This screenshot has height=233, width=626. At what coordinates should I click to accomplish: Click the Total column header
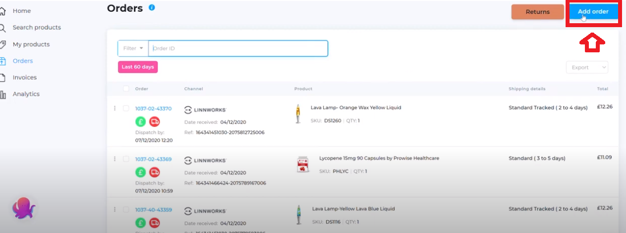(x=603, y=89)
